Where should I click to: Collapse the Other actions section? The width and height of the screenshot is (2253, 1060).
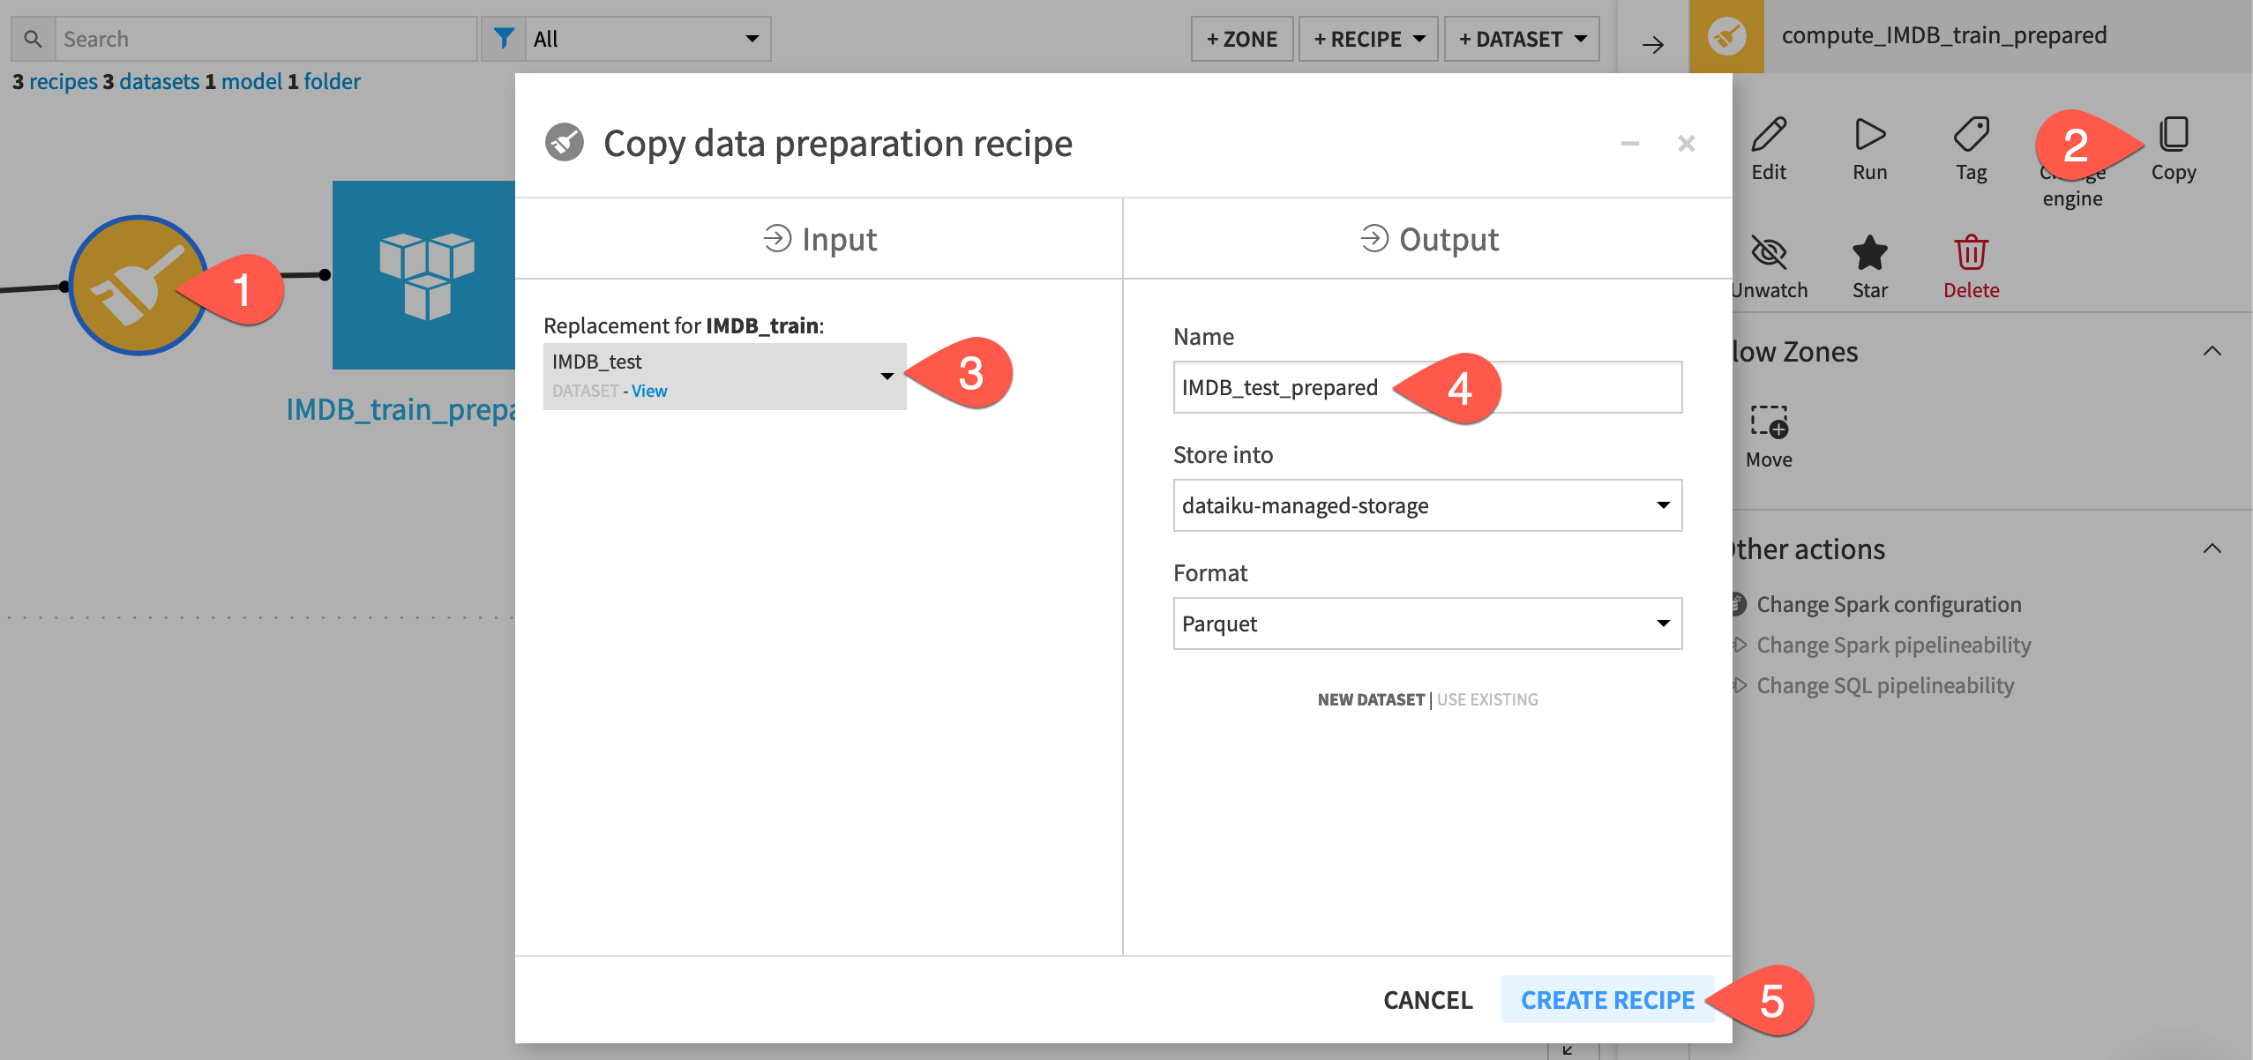pyautogui.click(x=2214, y=548)
